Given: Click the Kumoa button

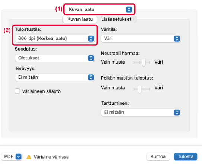Looking at the screenshot, I should coord(158,156).
